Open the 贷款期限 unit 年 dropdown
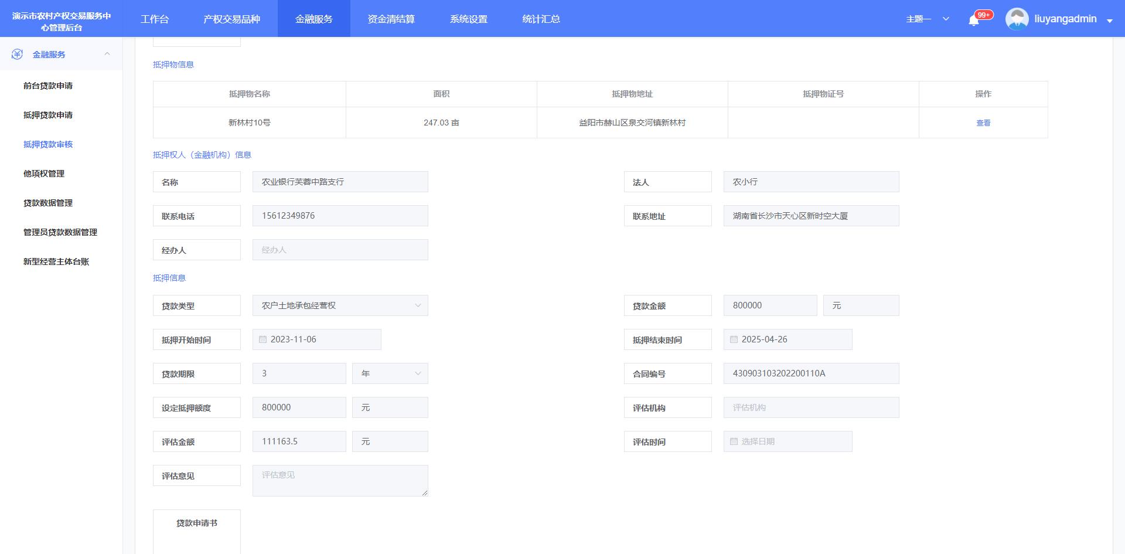The image size is (1125, 554). [390, 373]
